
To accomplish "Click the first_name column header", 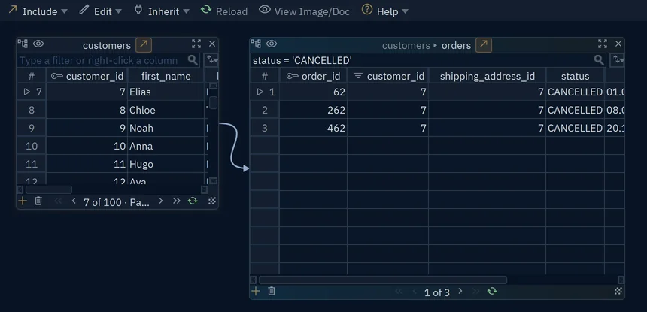I will (166, 76).
